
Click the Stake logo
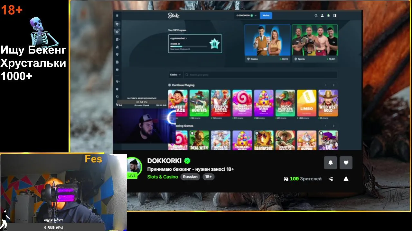click(x=173, y=15)
